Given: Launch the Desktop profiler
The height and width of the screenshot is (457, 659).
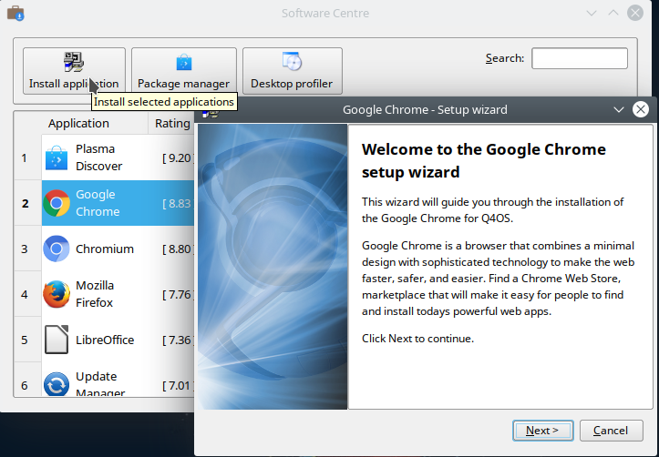Looking at the screenshot, I should pos(292,71).
